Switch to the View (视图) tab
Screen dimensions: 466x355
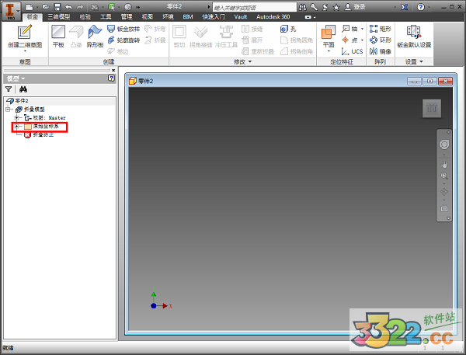[x=147, y=16]
